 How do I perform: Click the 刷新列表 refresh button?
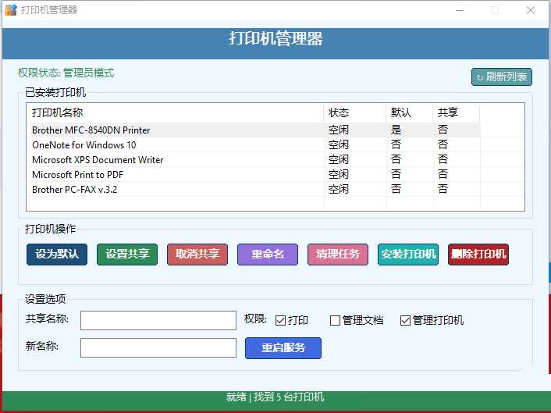point(501,77)
